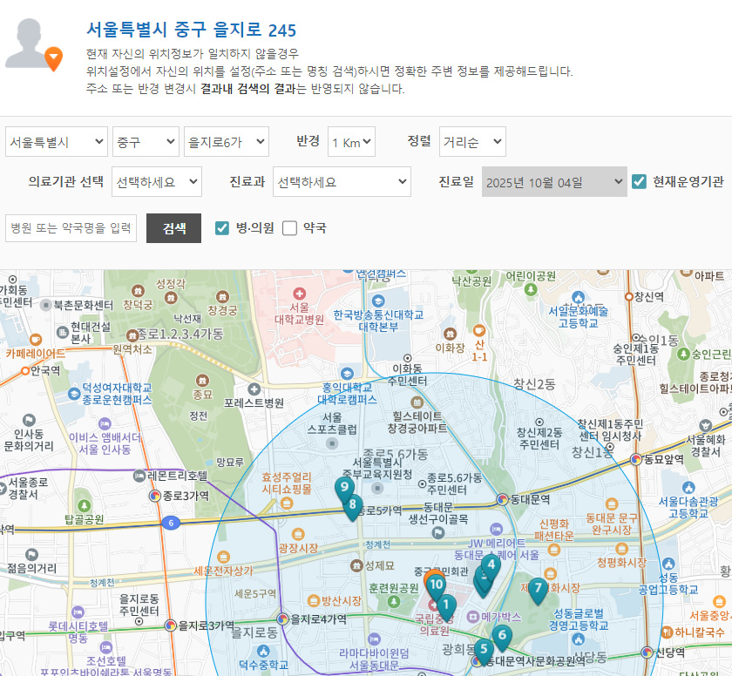The height and width of the screenshot is (676, 732).
Task: Open the 의료기관 선택 dropdown
Action: (157, 181)
